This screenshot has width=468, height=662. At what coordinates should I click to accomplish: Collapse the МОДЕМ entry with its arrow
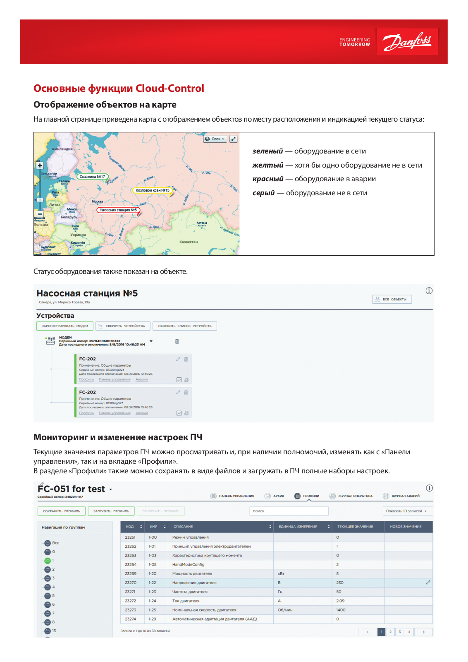(x=151, y=341)
